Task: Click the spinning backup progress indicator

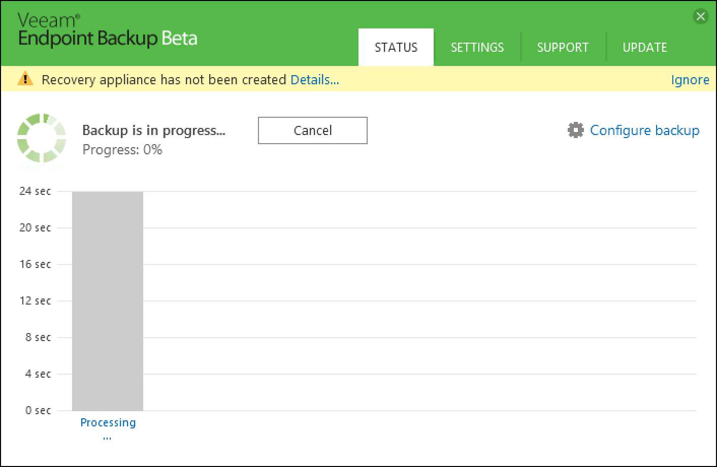Action: 42,138
